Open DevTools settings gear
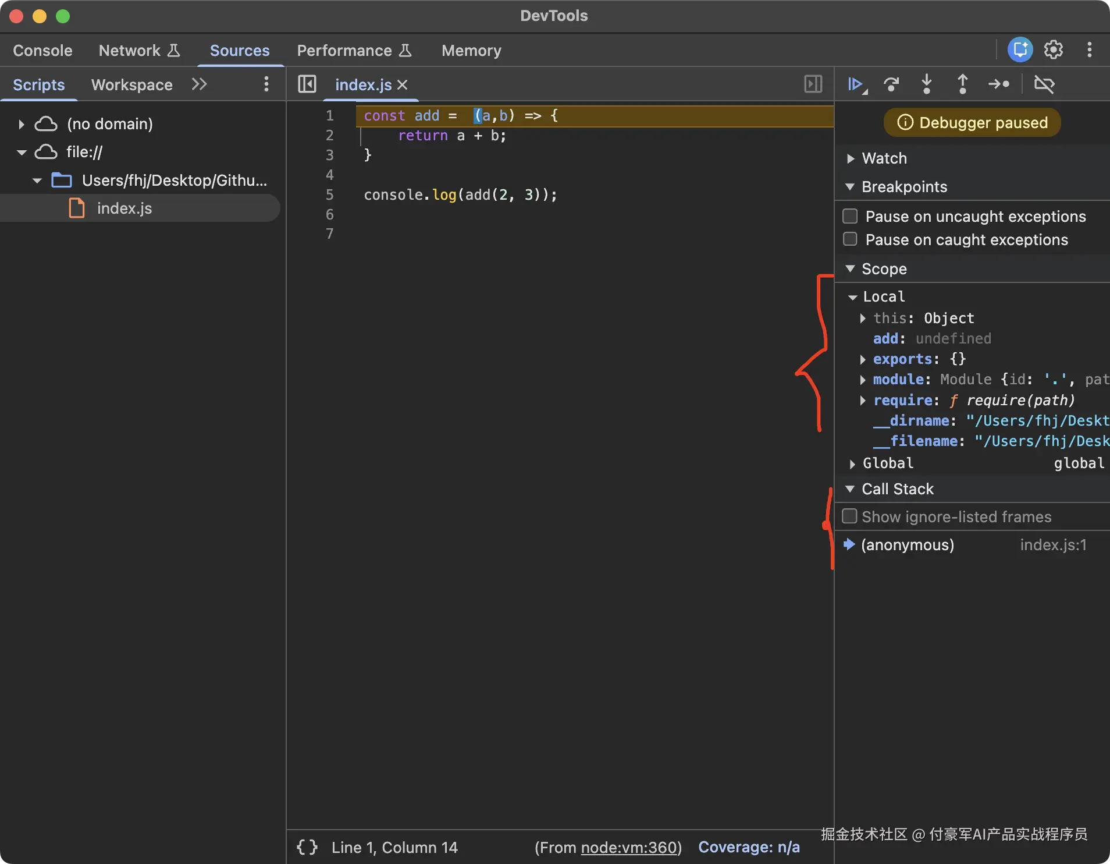 (1054, 50)
